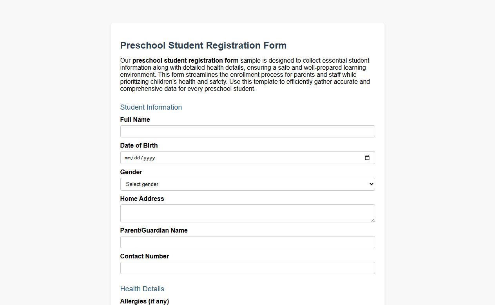Click the 'Preschool Student Registration Form' title
The height and width of the screenshot is (305, 495).
203,45
